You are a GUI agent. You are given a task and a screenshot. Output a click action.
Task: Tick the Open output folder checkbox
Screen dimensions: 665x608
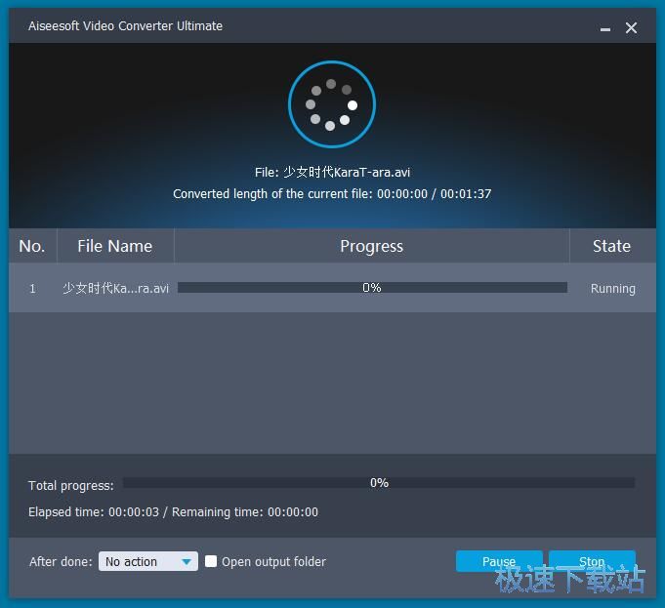[x=211, y=561]
